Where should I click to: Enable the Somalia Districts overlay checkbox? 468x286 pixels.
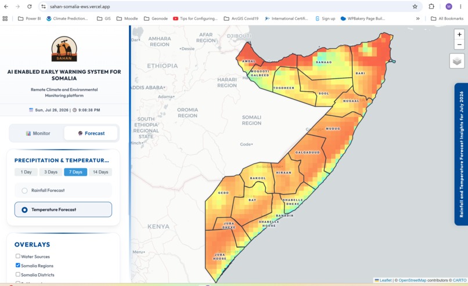[x=18, y=274]
